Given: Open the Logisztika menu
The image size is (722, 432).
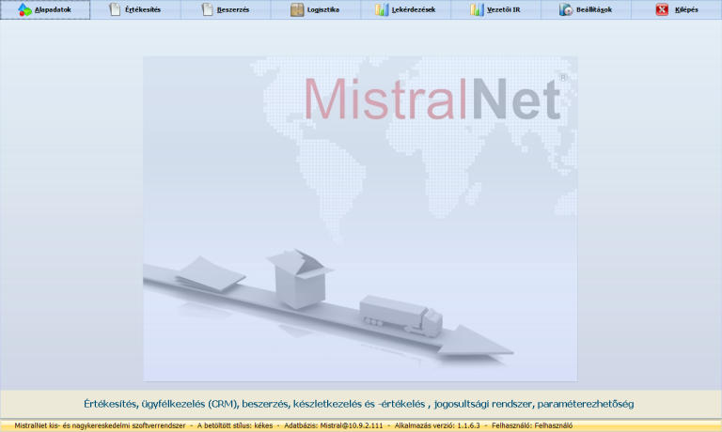Looking at the screenshot, I should [316, 9].
